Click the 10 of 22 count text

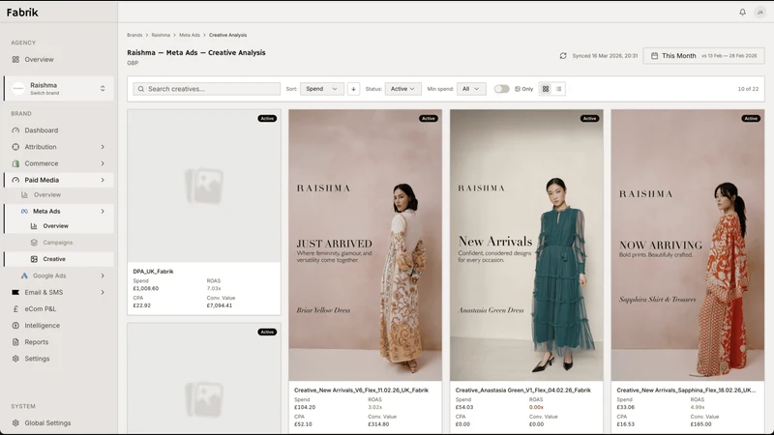pos(748,89)
